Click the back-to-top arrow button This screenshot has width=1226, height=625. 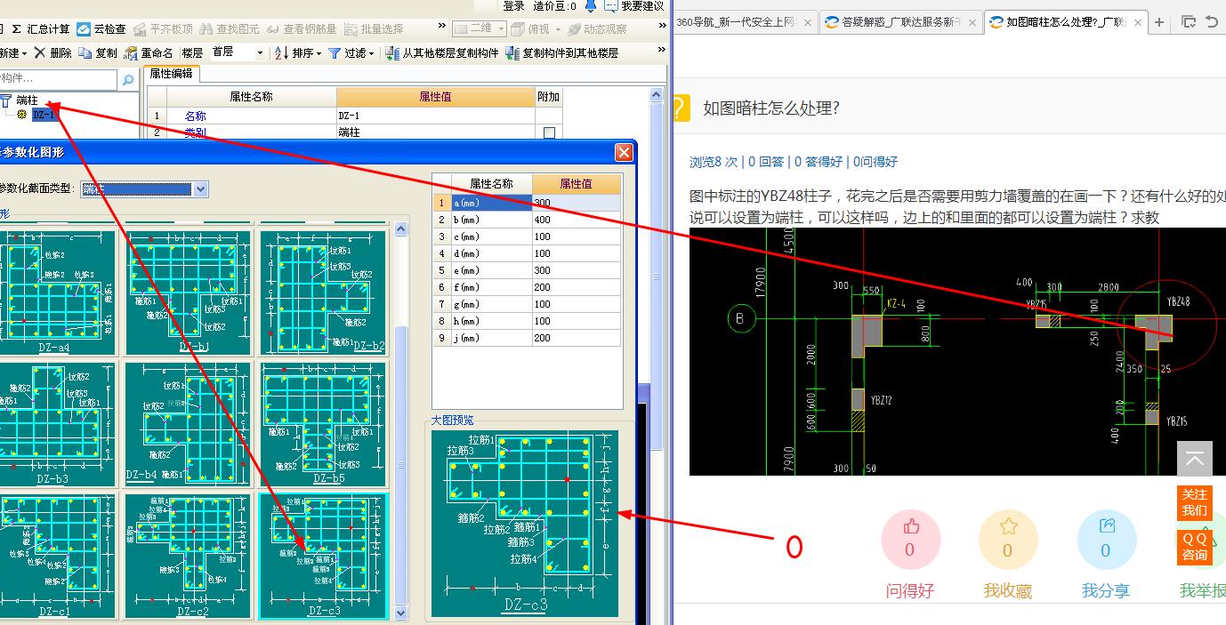(x=1195, y=460)
